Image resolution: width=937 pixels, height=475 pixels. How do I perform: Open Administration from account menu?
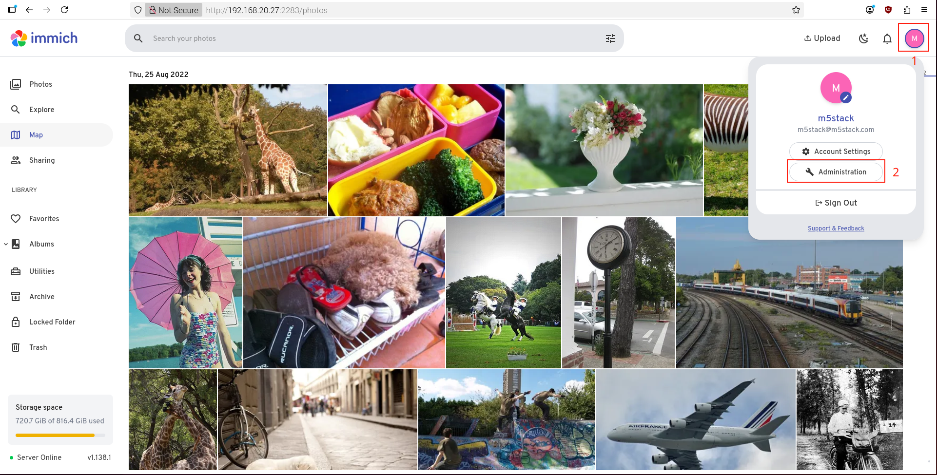coord(836,172)
